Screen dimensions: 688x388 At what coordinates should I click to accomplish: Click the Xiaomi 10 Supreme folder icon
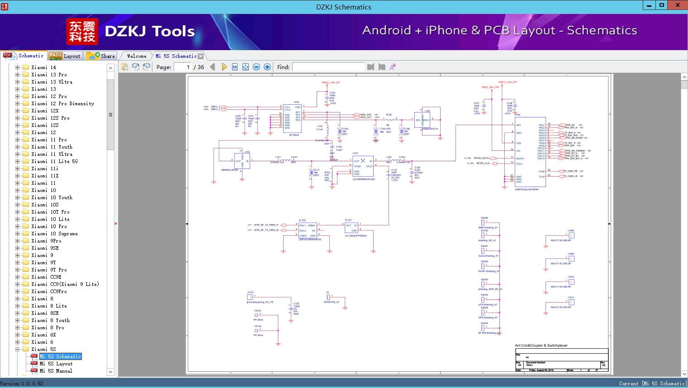pyautogui.click(x=26, y=234)
